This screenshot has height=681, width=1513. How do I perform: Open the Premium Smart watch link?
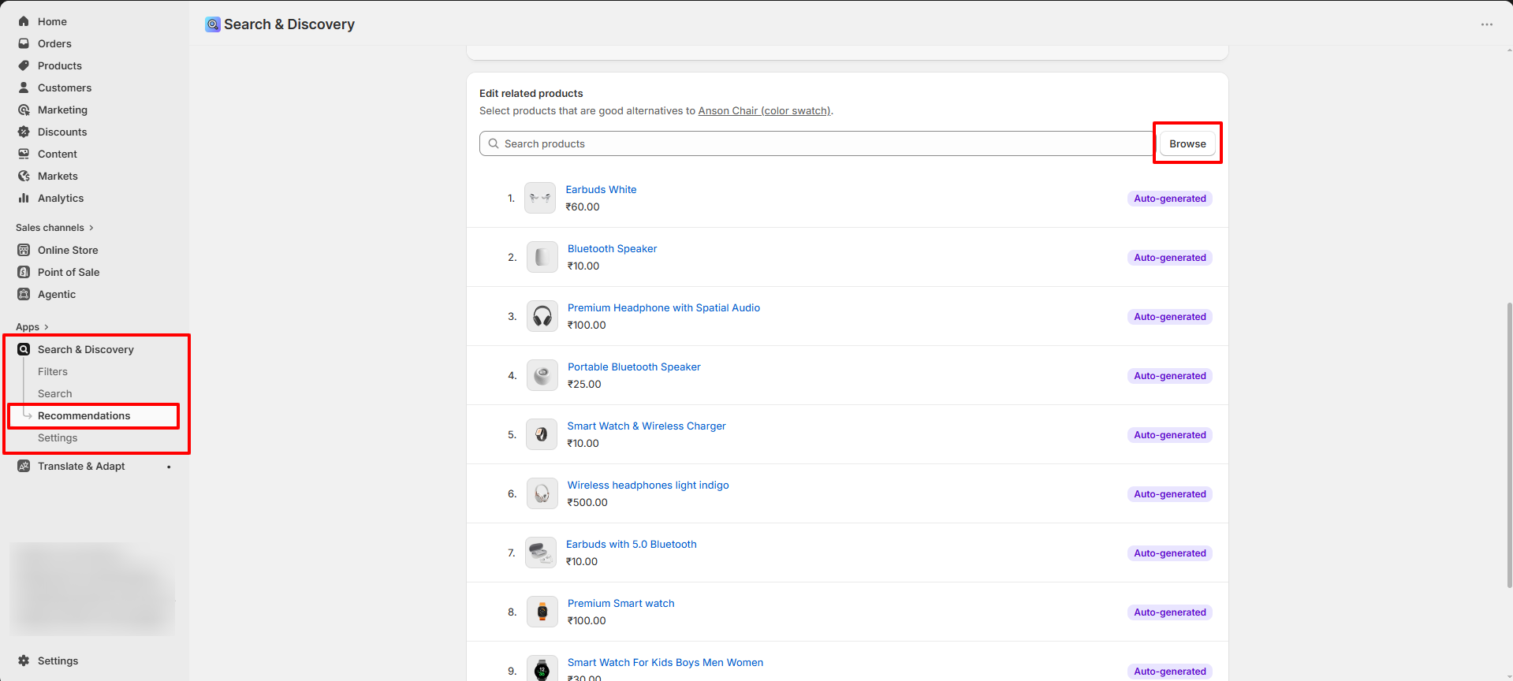tap(621, 603)
